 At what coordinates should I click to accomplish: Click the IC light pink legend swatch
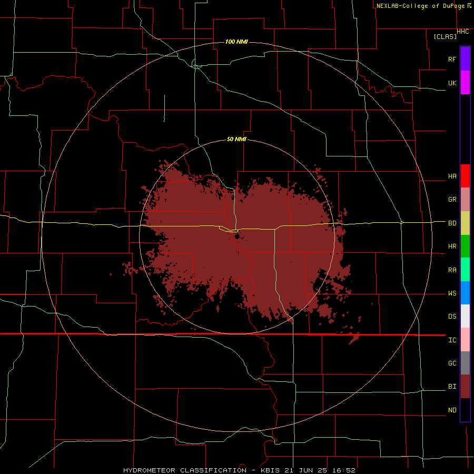point(465,340)
